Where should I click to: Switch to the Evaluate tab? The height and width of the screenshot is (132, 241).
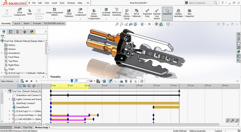click(x=37, y=24)
